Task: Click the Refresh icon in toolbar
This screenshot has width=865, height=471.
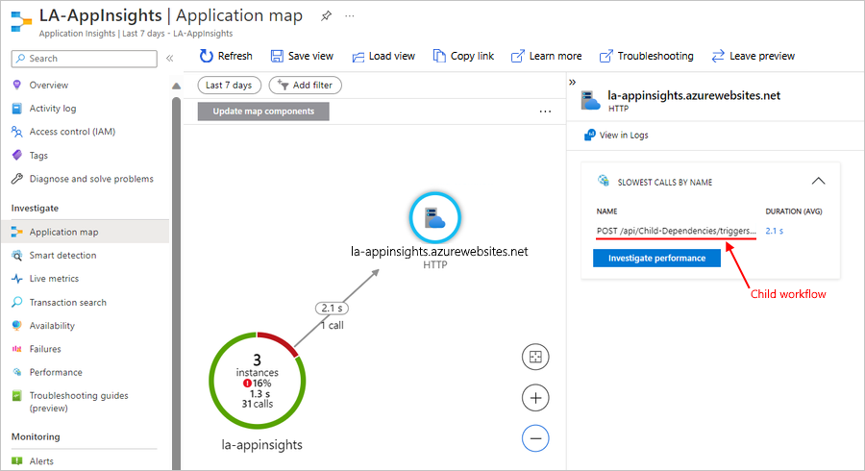Action: click(x=207, y=56)
